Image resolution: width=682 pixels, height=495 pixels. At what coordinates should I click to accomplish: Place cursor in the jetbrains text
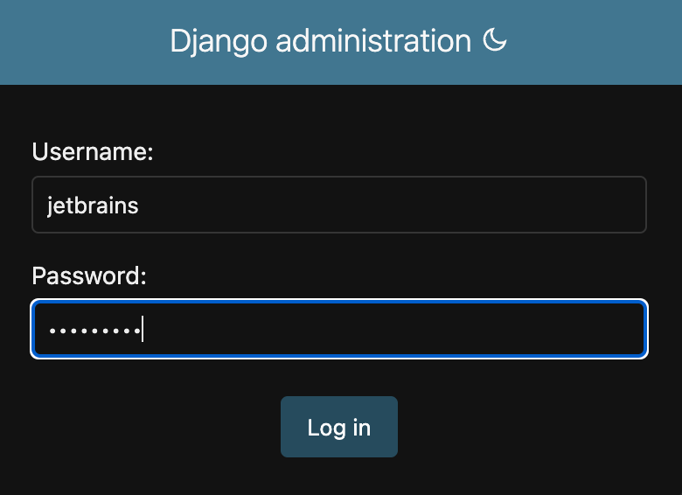tap(93, 206)
